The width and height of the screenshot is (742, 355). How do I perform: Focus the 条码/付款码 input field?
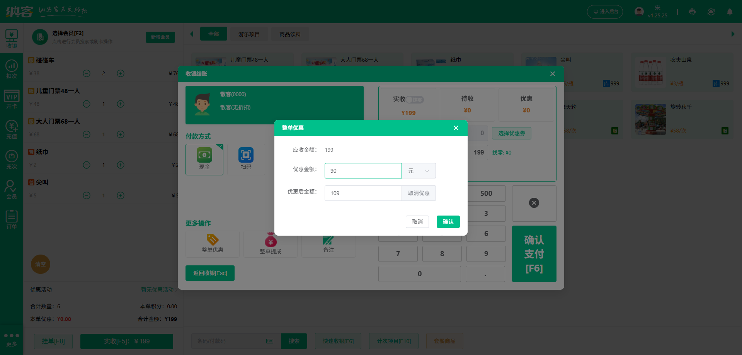coord(236,341)
